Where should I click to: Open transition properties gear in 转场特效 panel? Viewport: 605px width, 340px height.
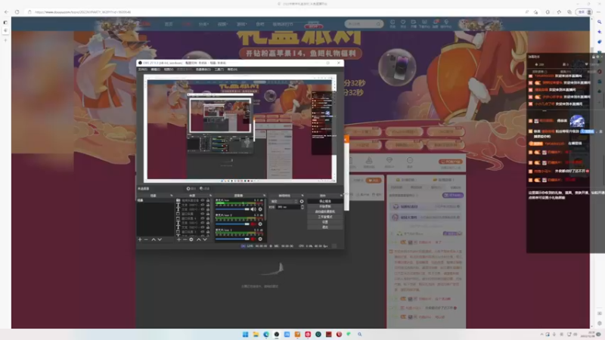pos(301,201)
